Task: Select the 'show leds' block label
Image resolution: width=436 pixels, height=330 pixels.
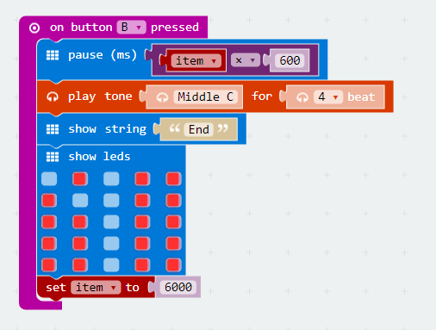Action: (x=99, y=157)
